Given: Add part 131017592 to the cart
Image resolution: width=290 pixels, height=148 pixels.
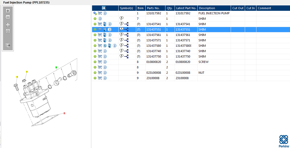Looking at the screenshot, I should click(x=100, y=13).
